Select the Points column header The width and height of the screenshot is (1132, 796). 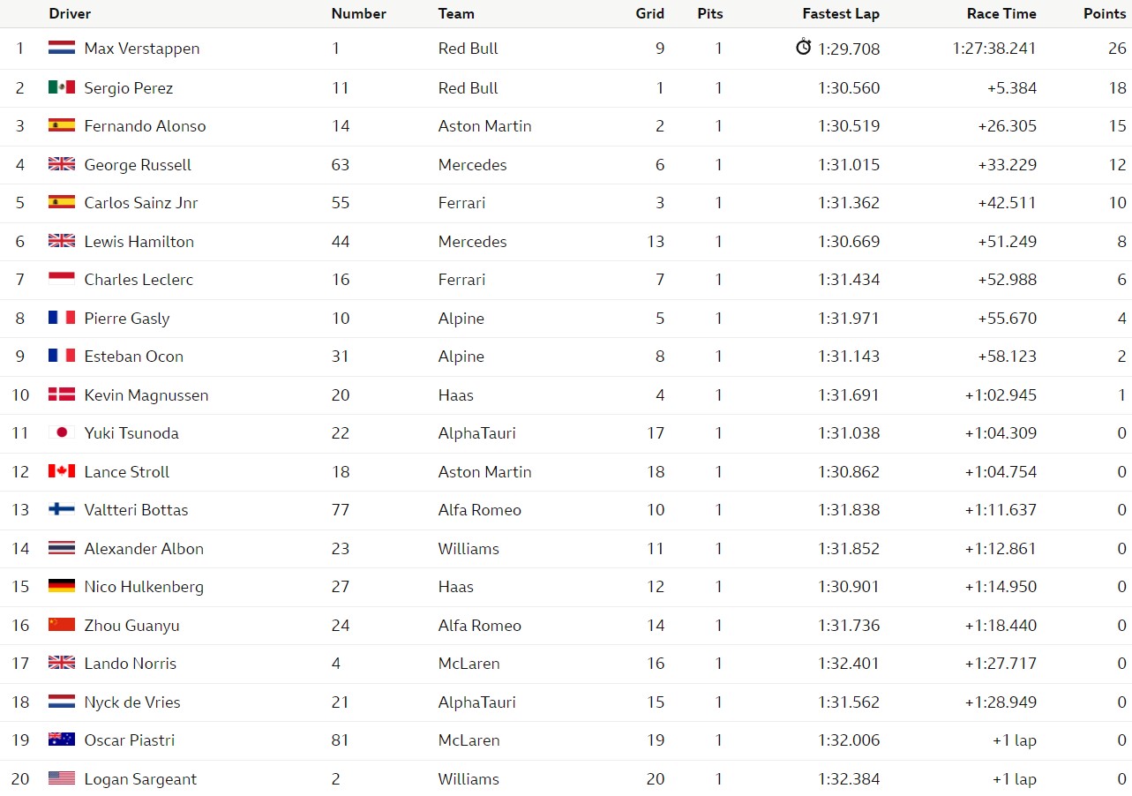point(1105,13)
